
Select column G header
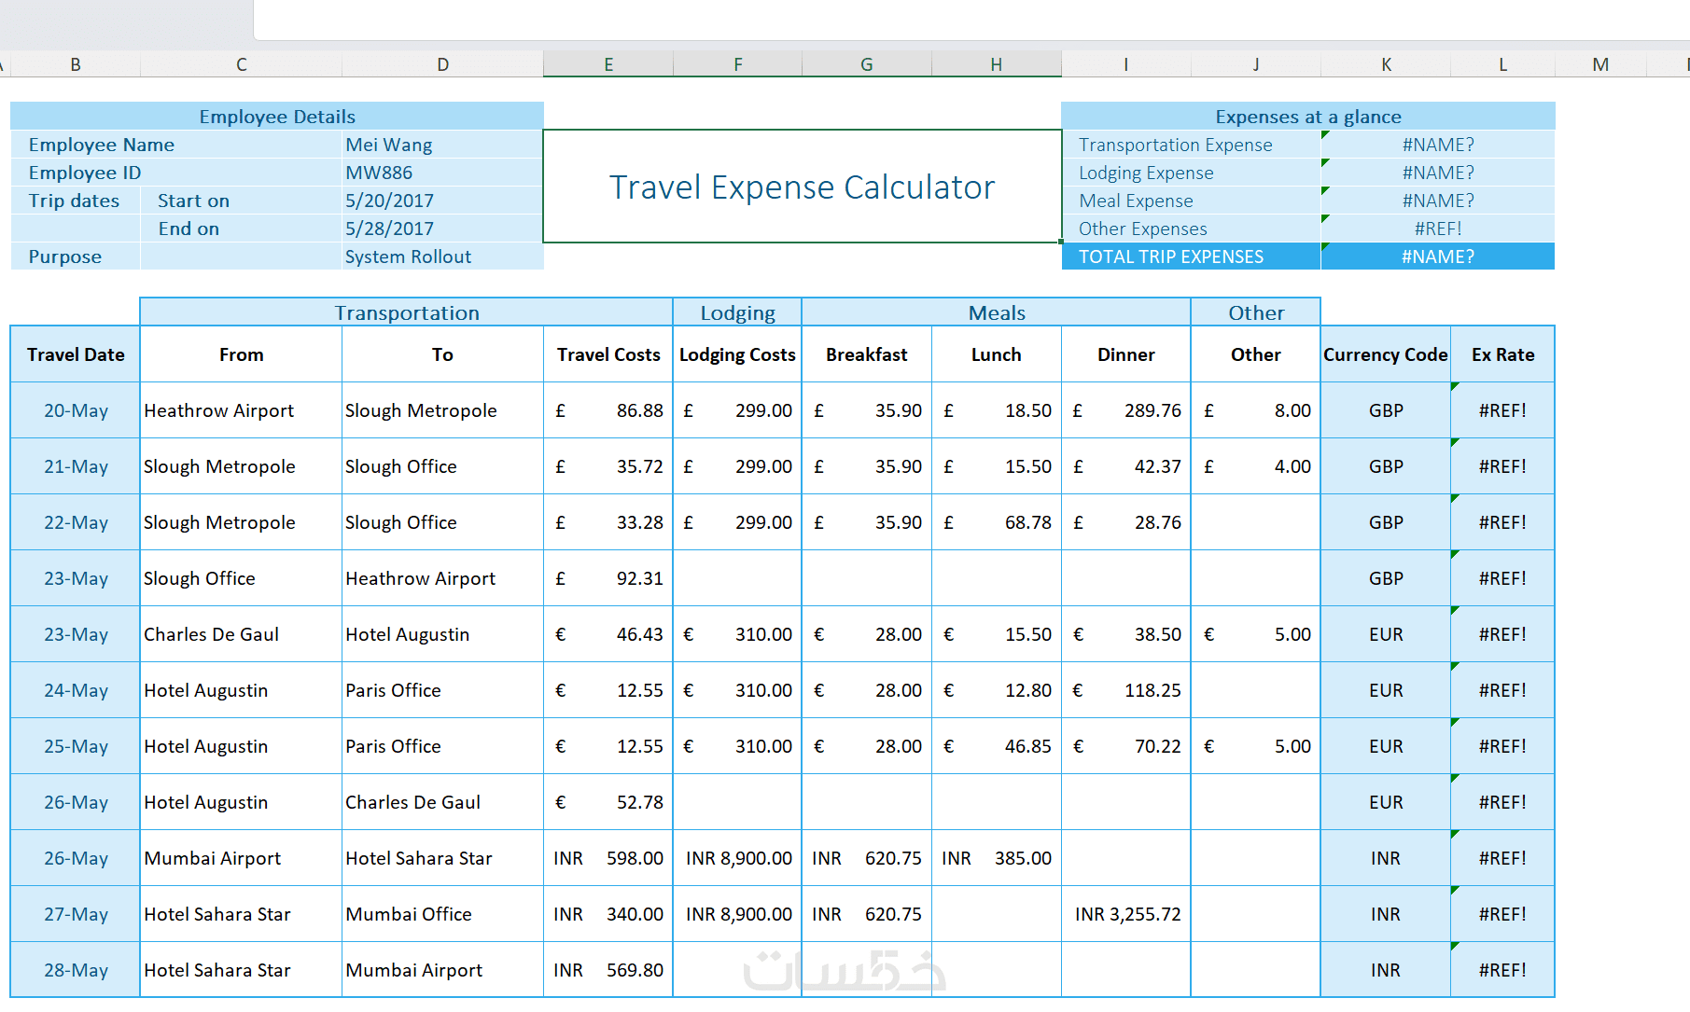pyautogui.click(x=867, y=64)
